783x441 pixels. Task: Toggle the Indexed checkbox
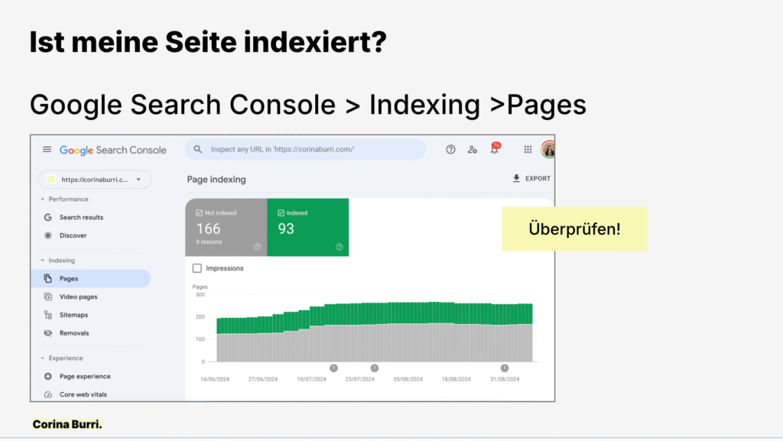coord(281,213)
